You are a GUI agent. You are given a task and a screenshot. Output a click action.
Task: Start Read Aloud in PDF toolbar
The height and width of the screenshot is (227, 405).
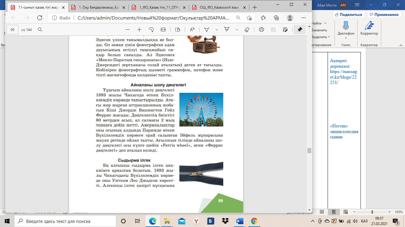click(x=192, y=30)
